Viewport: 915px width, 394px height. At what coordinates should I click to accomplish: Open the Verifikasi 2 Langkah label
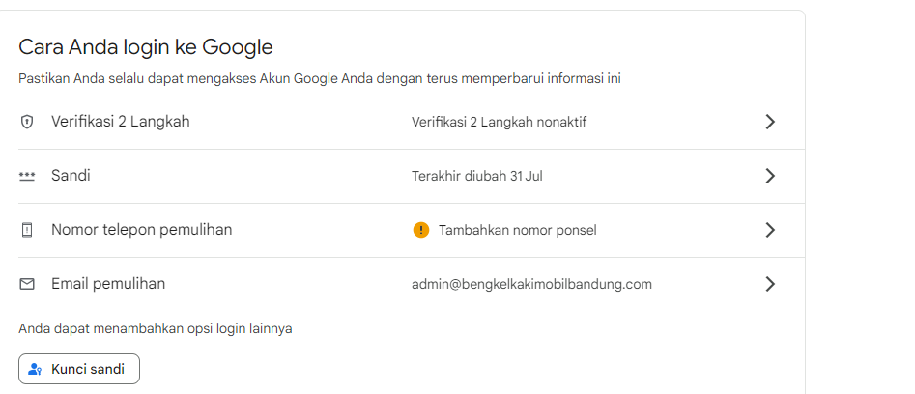tap(120, 122)
